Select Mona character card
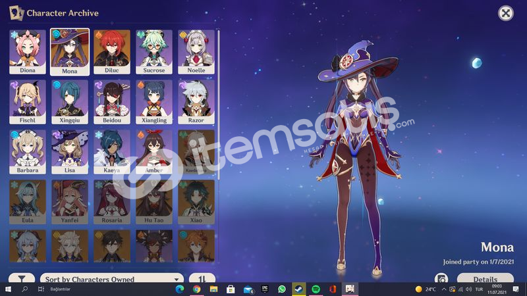 tap(70, 52)
